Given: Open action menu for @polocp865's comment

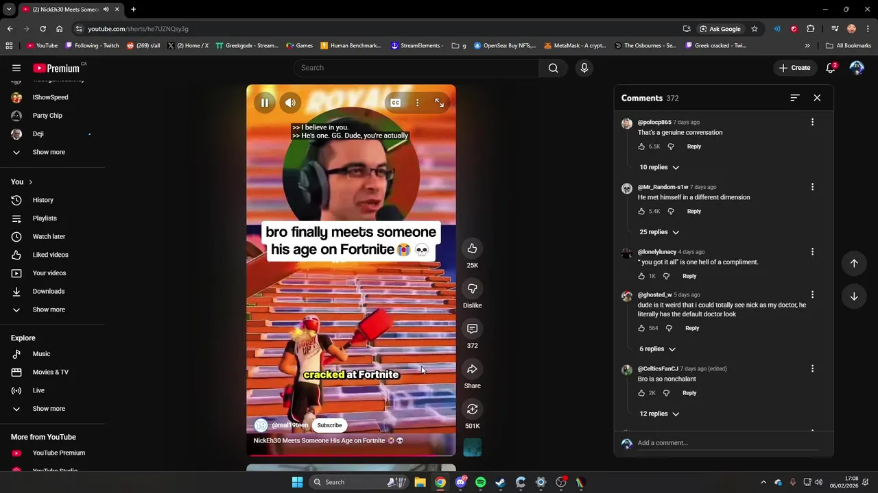Looking at the screenshot, I should 812,122.
